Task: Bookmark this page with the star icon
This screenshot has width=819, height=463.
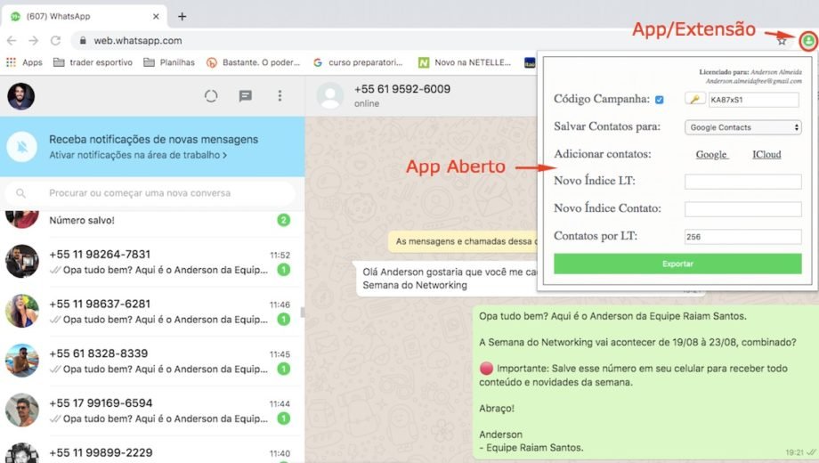Action: 782,41
